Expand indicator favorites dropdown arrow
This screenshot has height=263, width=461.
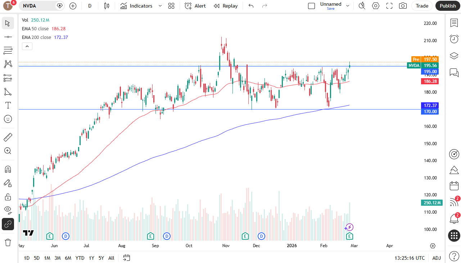160,6
